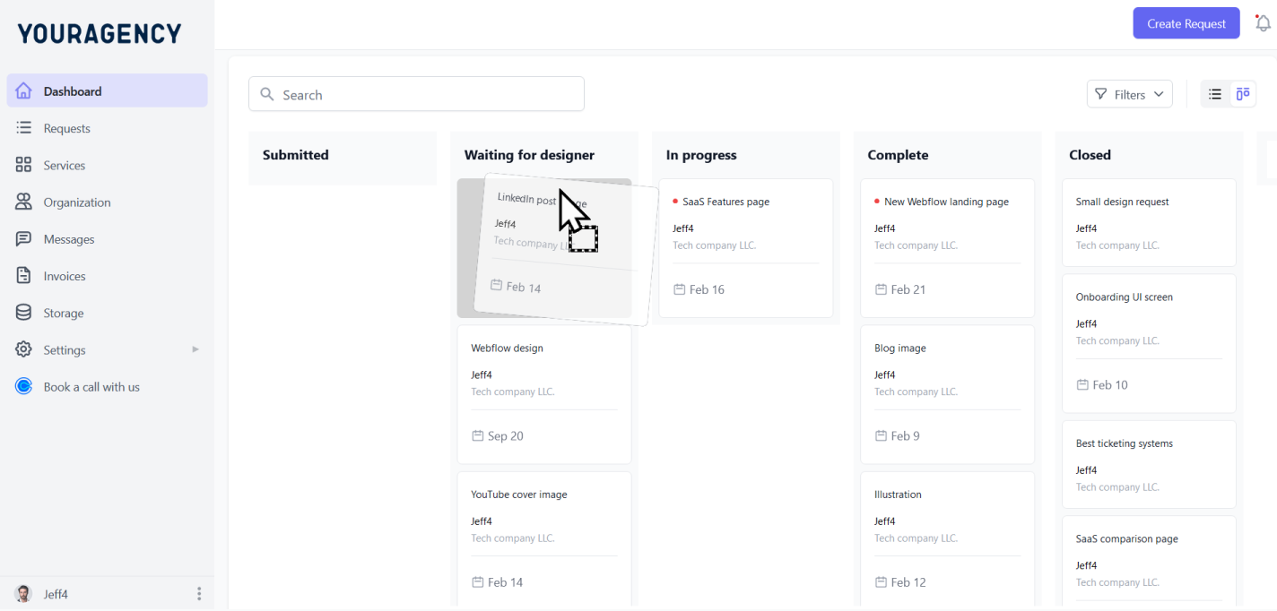Click the Services grid icon in sidebar

pos(24,165)
